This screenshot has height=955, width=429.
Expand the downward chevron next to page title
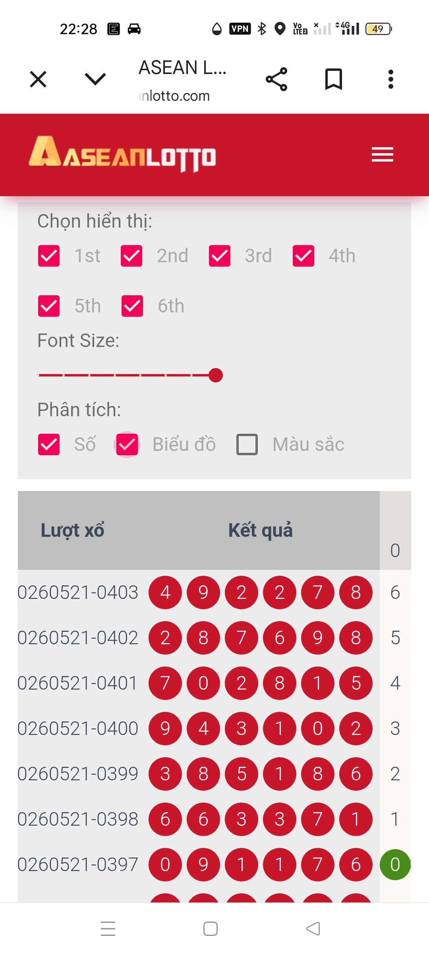95,79
